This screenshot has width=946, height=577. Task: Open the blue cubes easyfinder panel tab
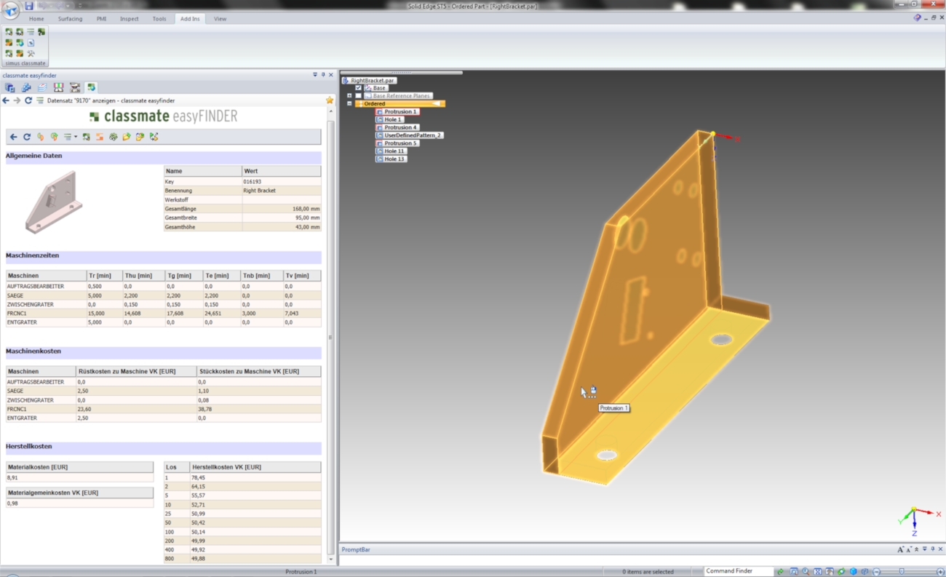26,87
